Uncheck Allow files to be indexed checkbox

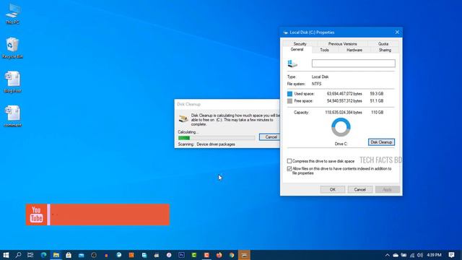point(289,168)
